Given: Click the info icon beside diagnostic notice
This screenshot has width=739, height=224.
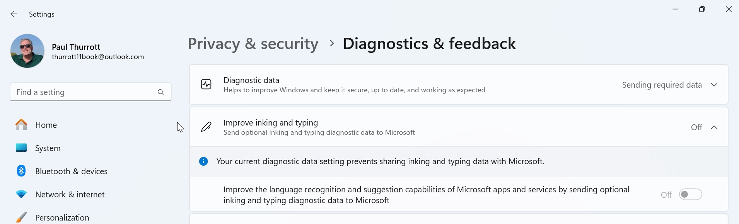Looking at the screenshot, I should click(x=203, y=161).
